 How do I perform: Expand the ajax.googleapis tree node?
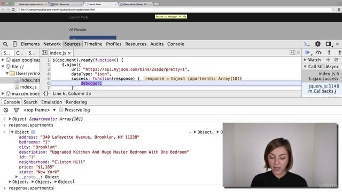3,60
